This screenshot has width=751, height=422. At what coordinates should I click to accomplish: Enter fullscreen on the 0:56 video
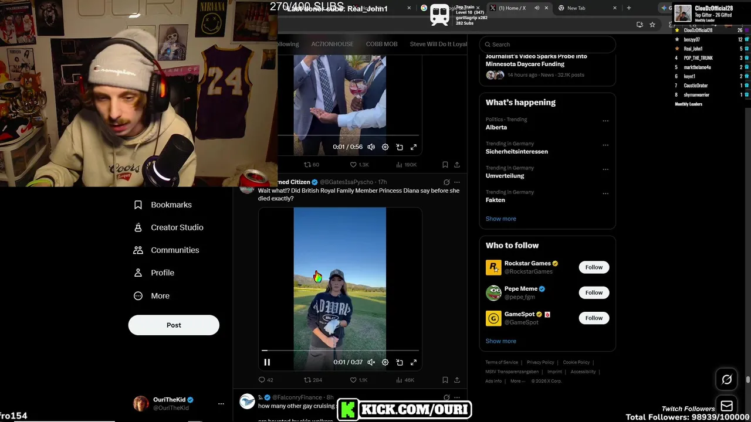pyautogui.click(x=414, y=147)
